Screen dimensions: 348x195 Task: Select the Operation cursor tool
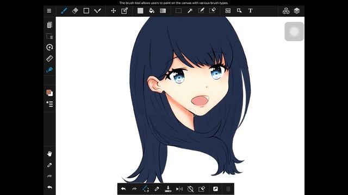[239, 11]
